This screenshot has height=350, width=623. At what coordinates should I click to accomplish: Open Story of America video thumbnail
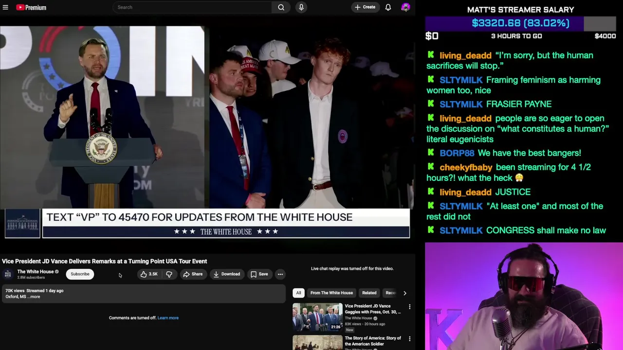pos(317,342)
